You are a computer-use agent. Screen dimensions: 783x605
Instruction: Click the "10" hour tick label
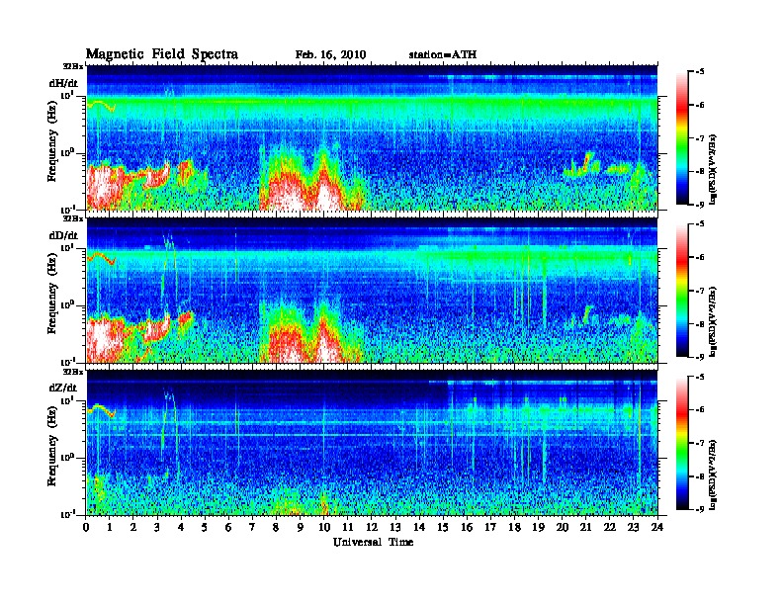pyautogui.click(x=323, y=528)
